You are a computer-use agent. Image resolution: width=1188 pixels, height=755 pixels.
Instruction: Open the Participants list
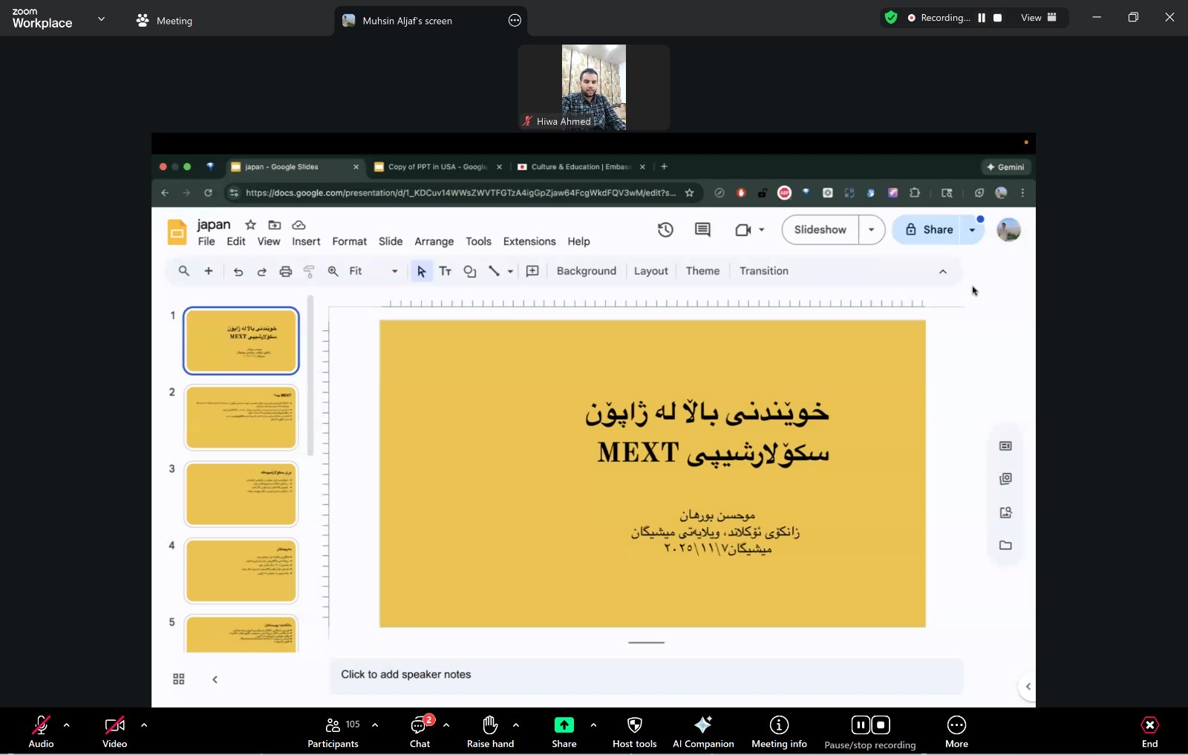point(333,725)
